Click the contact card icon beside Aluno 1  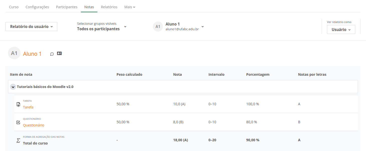(x=59, y=53)
